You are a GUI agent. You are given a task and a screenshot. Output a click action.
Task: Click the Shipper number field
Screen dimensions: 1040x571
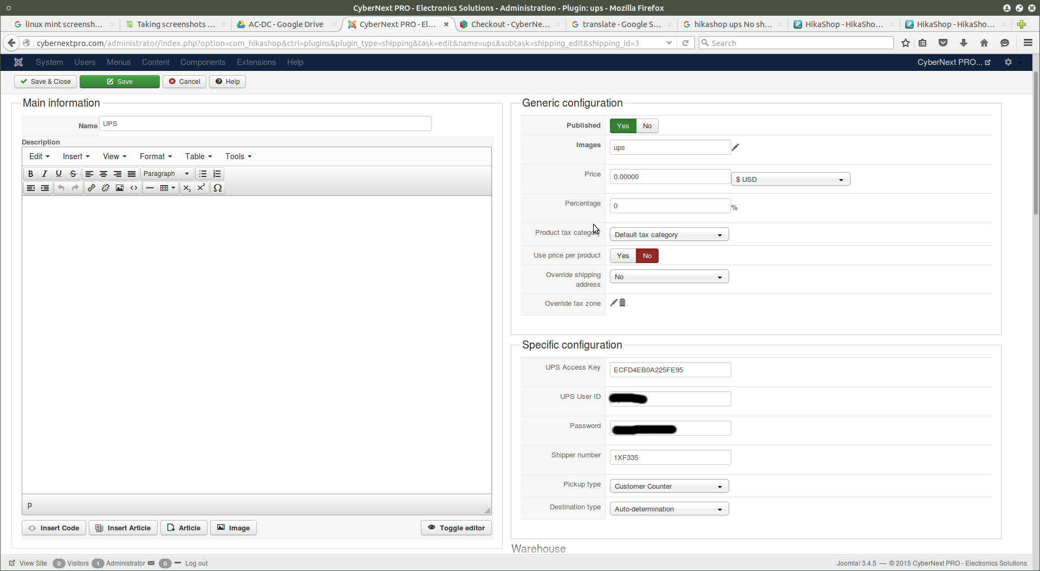click(670, 457)
